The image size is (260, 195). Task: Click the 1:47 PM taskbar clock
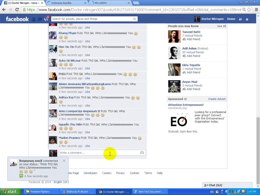pos(252,192)
